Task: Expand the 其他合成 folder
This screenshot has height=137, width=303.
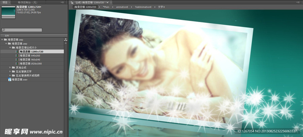Action: coord(10,67)
